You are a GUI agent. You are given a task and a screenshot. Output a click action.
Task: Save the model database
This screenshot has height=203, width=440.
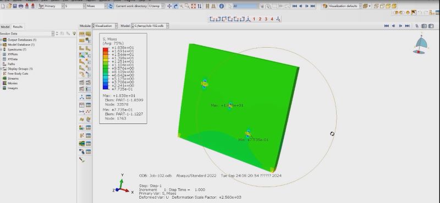[x=15, y=6]
